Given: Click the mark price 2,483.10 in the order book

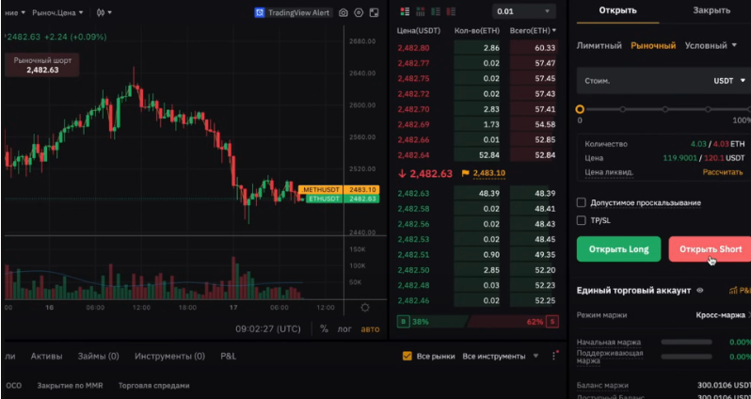Looking at the screenshot, I should point(489,173).
